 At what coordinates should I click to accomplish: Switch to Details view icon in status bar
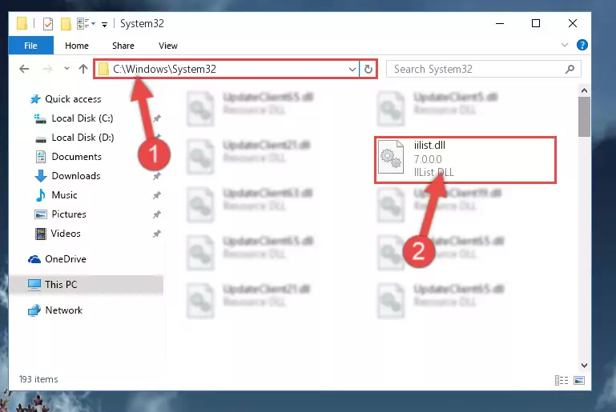(x=562, y=380)
